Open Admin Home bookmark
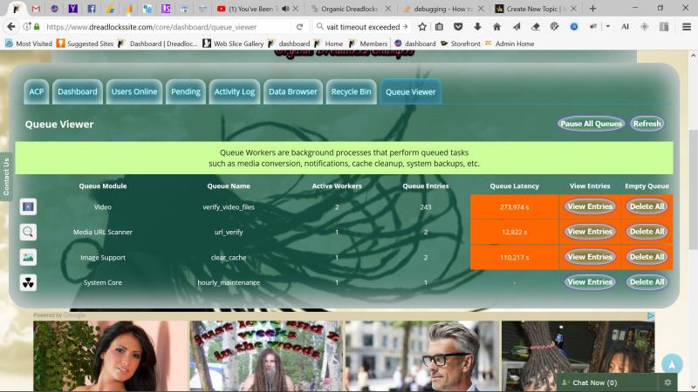The image size is (698, 392). 510,44
